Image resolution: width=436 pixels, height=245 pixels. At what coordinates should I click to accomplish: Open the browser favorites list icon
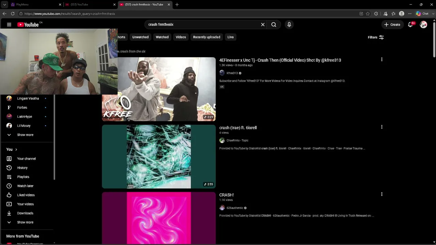[x=393, y=14]
